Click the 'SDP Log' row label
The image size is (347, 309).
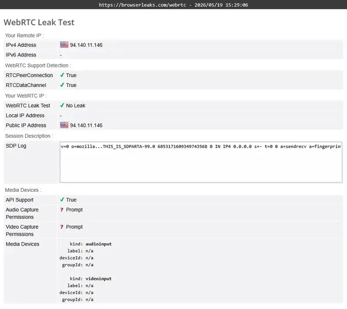16,146
